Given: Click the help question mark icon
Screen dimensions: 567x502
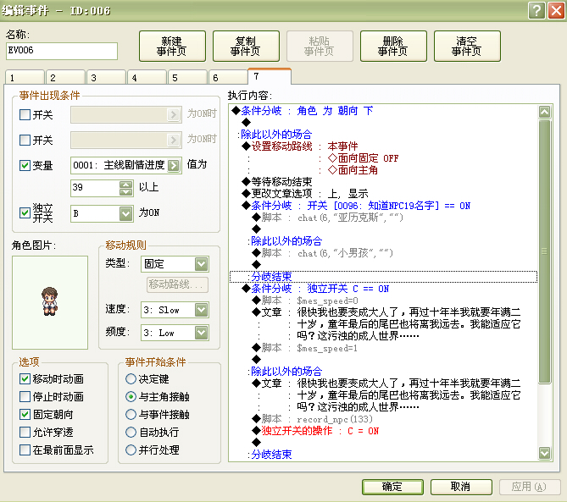Looking at the screenshot, I should click(537, 10).
